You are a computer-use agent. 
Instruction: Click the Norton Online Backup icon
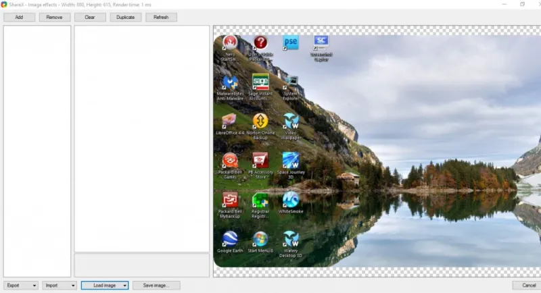click(260, 122)
